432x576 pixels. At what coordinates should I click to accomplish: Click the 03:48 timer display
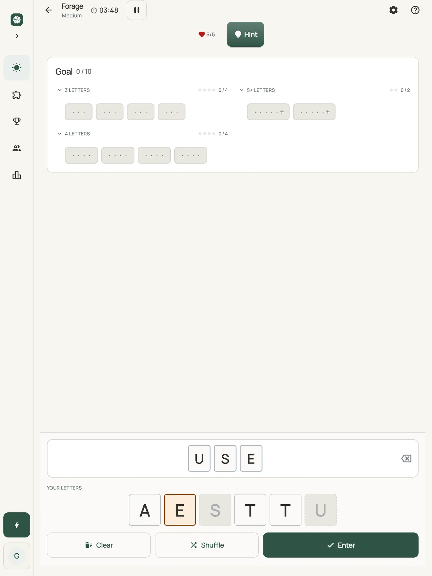click(x=105, y=10)
